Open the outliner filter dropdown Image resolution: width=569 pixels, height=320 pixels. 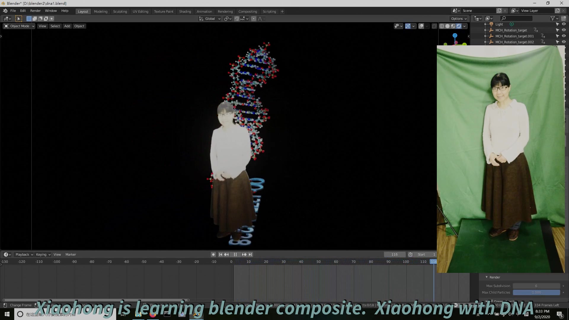pyautogui.click(x=554, y=18)
